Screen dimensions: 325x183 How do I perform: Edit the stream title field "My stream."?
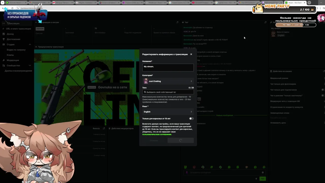(168, 67)
